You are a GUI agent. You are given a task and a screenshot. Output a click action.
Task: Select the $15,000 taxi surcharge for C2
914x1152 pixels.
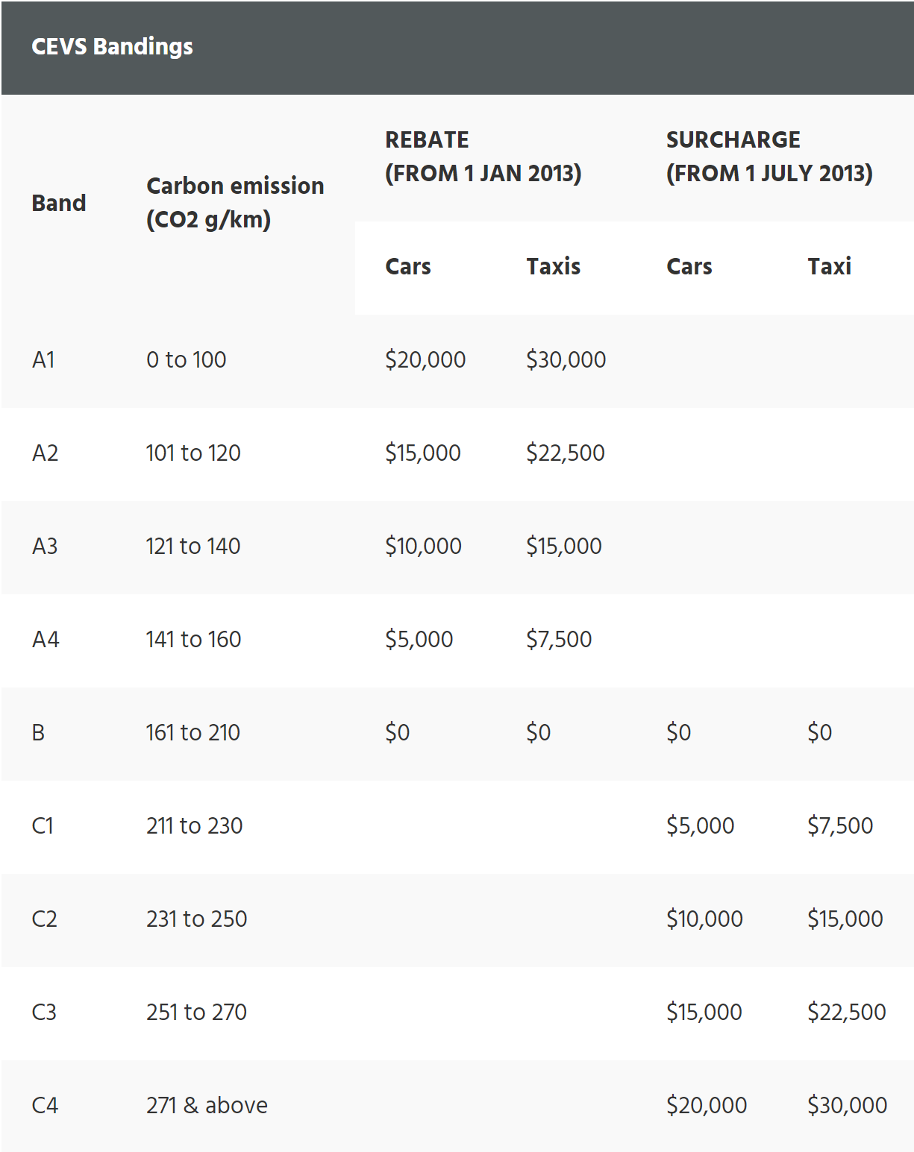click(845, 919)
